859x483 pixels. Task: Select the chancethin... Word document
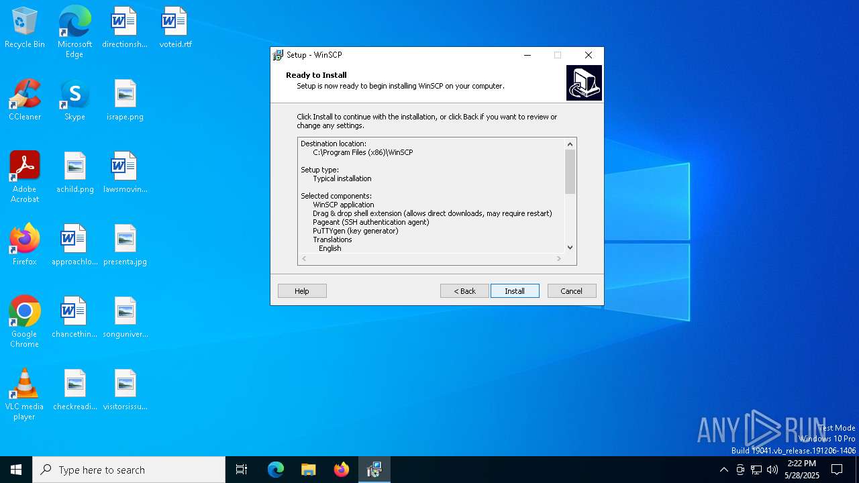coord(74,318)
